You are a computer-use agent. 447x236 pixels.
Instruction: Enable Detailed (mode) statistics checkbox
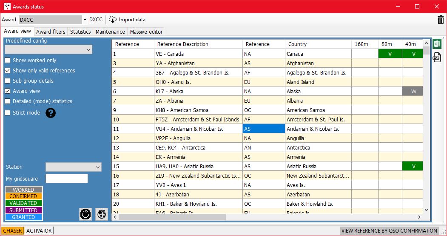8,101
